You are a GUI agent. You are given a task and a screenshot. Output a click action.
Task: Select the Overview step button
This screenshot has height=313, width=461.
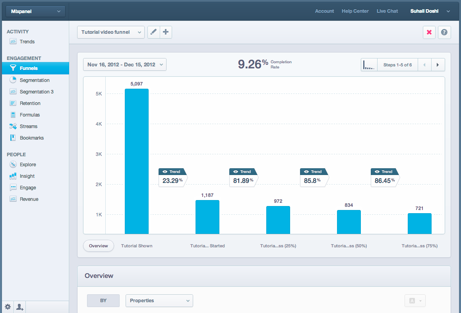pos(99,246)
